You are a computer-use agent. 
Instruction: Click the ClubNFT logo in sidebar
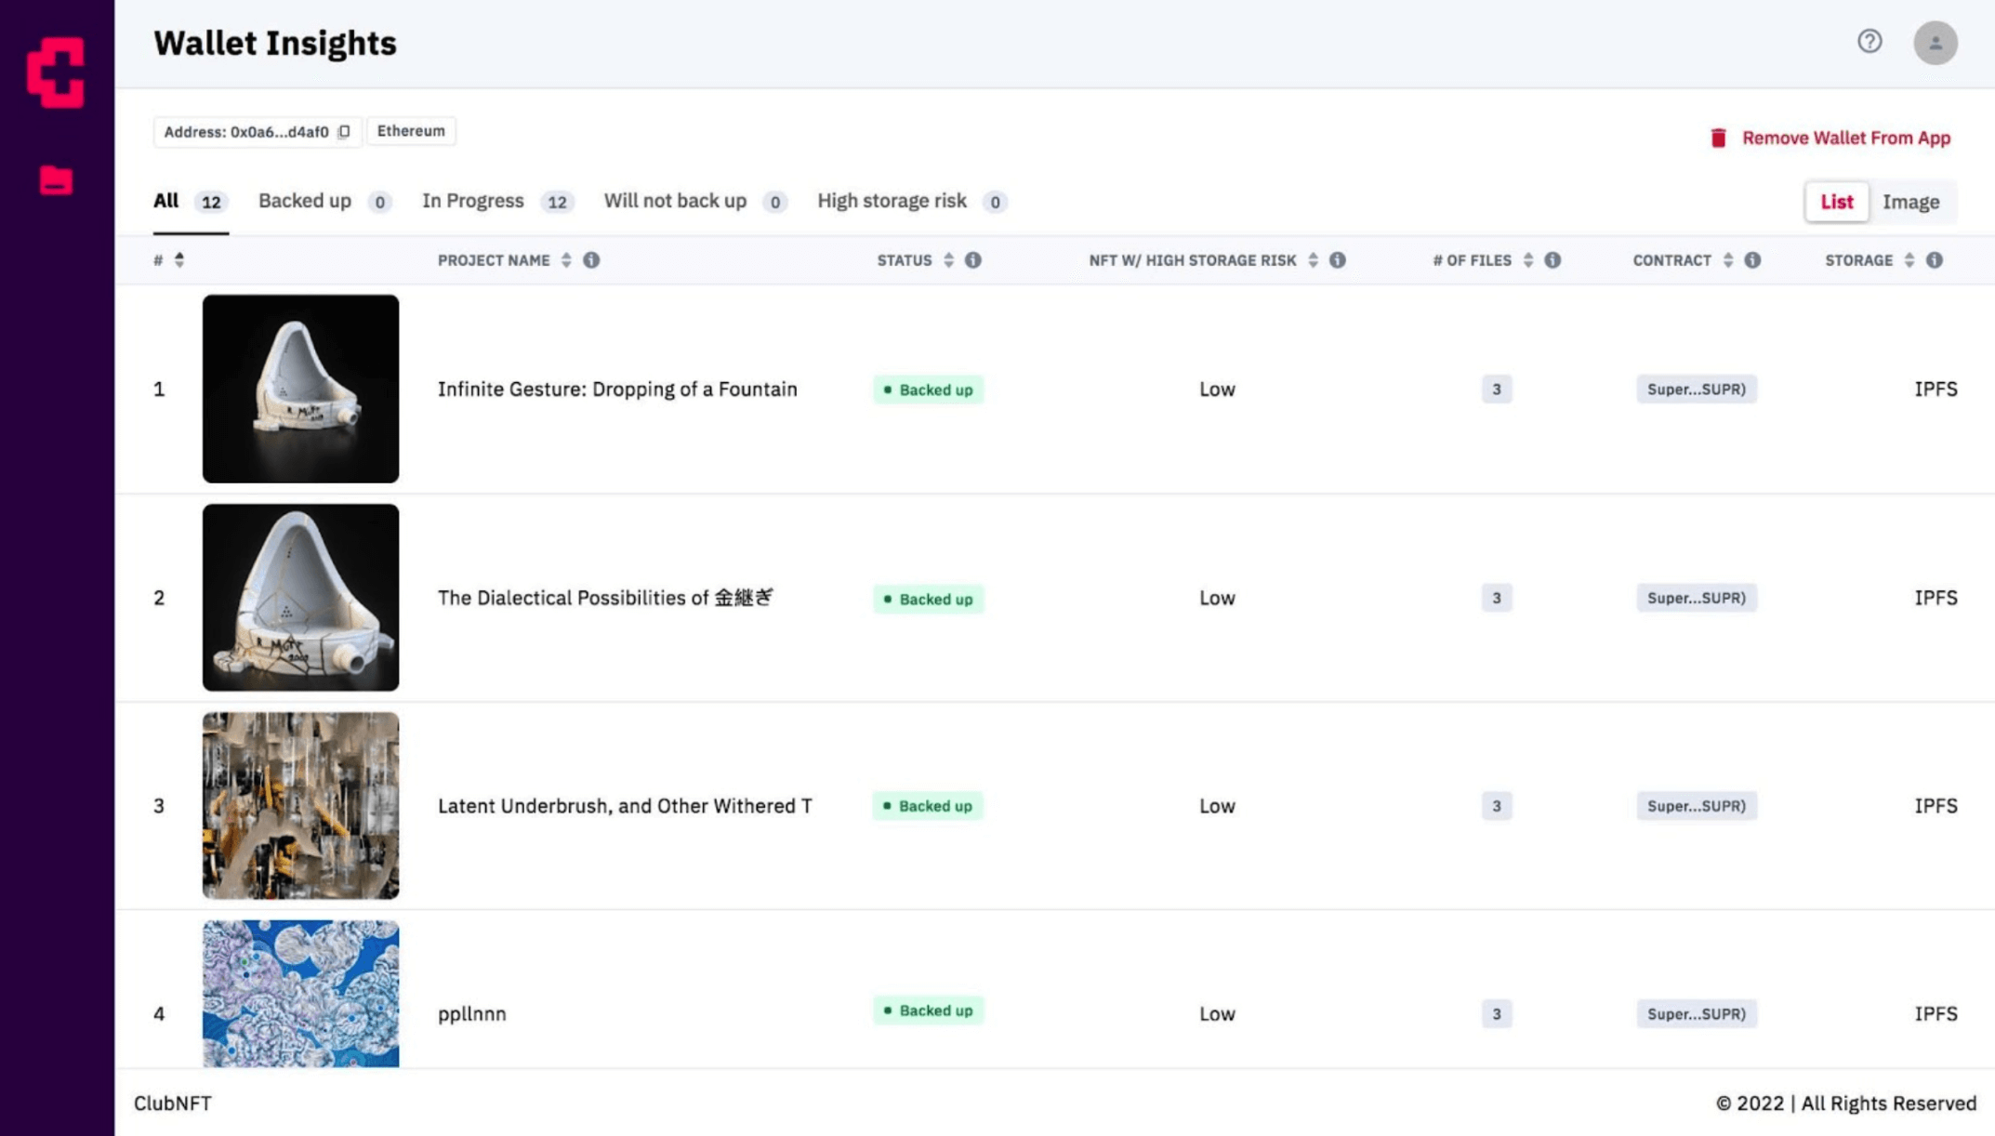56,73
